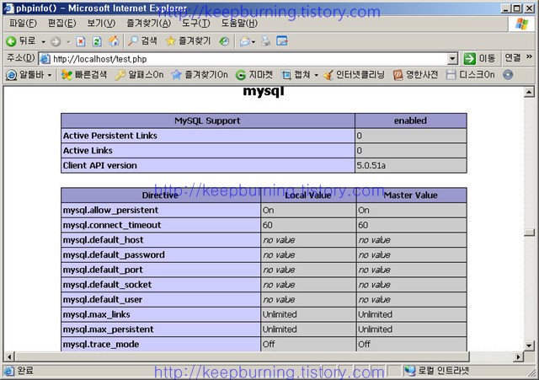The width and height of the screenshot is (539, 380).
Task: Expand the 연결 links chevron
Action: coord(529,56)
